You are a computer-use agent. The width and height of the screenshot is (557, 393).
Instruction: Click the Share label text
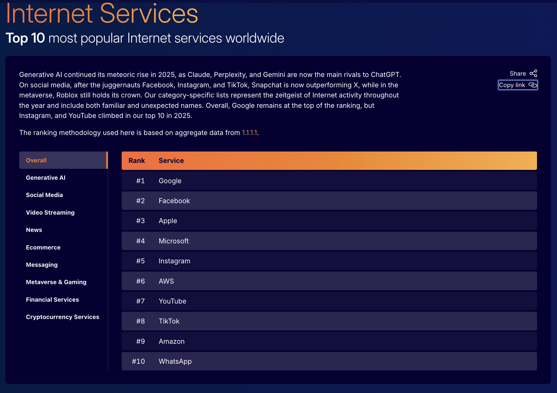pos(518,73)
